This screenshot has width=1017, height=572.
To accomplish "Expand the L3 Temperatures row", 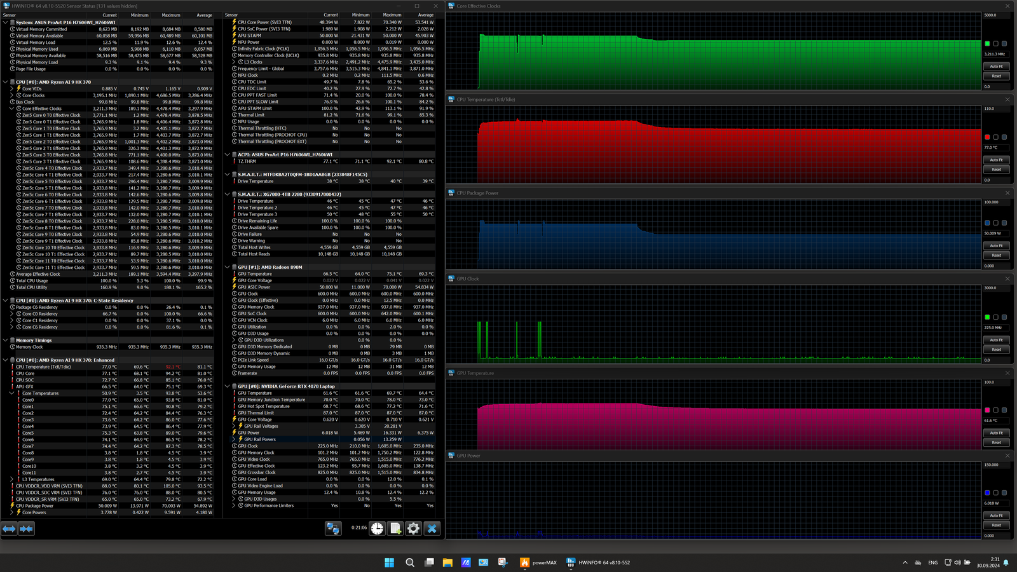I will [11, 479].
